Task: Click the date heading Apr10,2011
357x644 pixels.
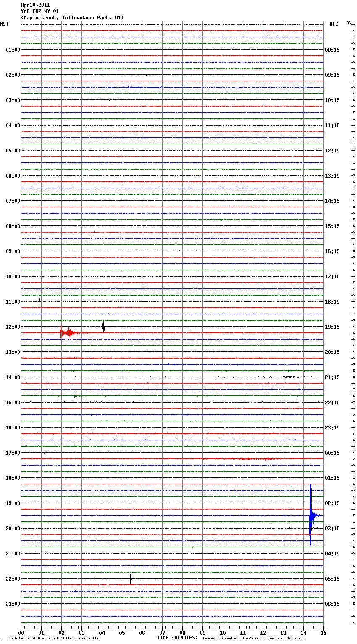Action: pos(35,5)
